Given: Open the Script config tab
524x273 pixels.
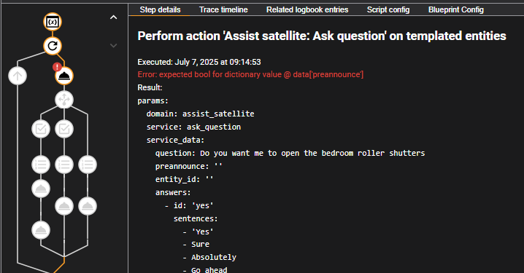Looking at the screenshot, I should [x=388, y=9].
